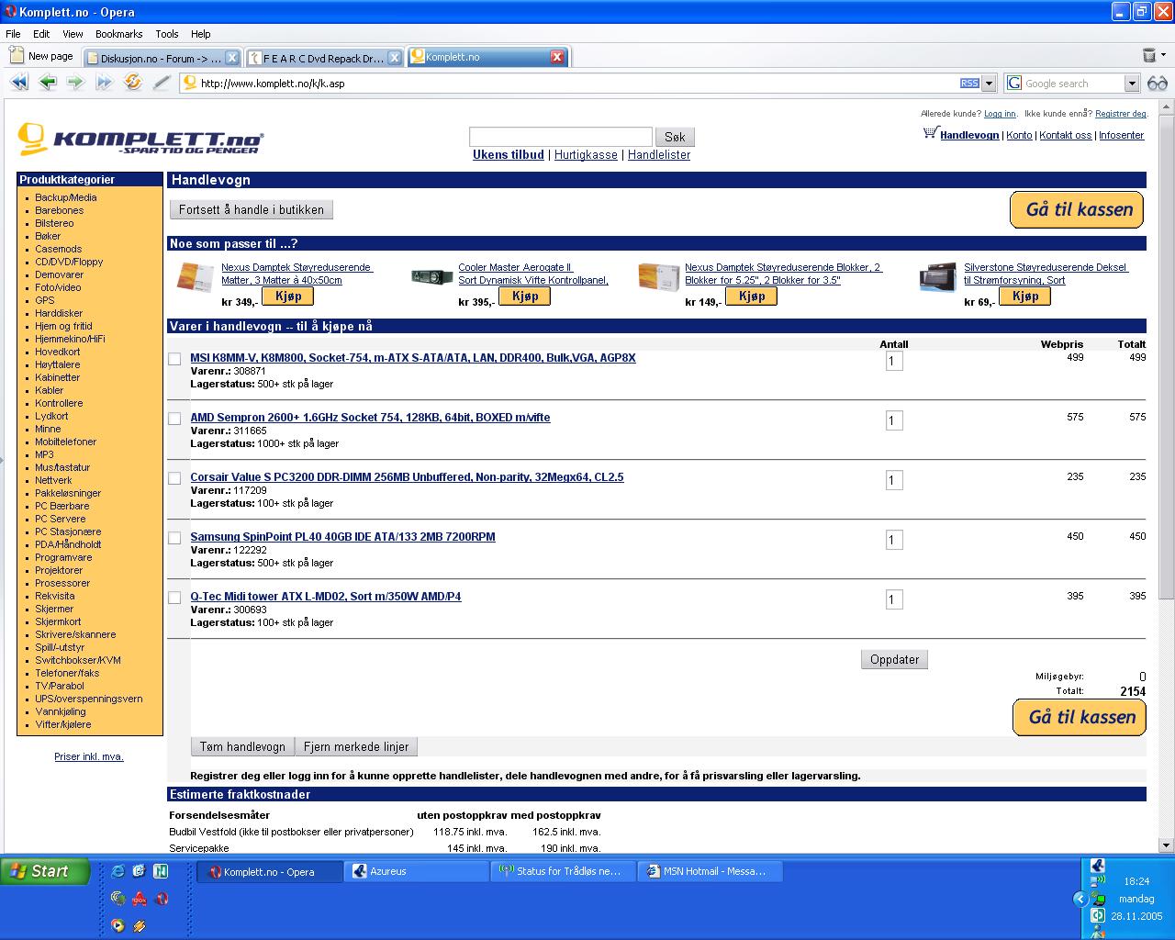
Task: Open the Help menu
Action: pos(200,34)
